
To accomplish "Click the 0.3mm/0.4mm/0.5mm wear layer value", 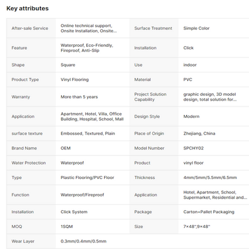I will [83, 241].
